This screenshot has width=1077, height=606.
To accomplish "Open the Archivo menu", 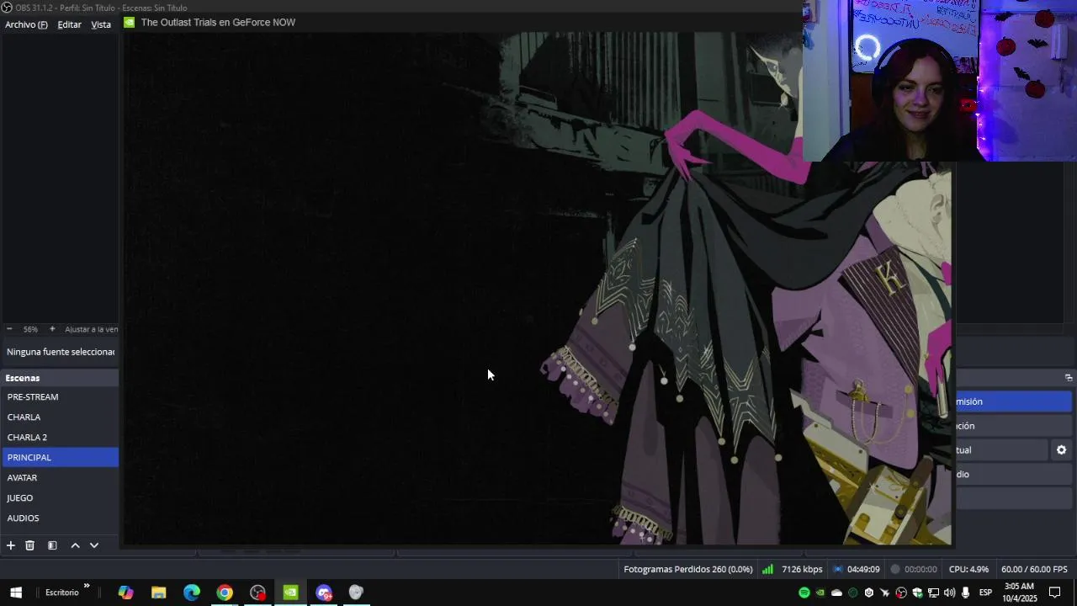I will click(26, 24).
